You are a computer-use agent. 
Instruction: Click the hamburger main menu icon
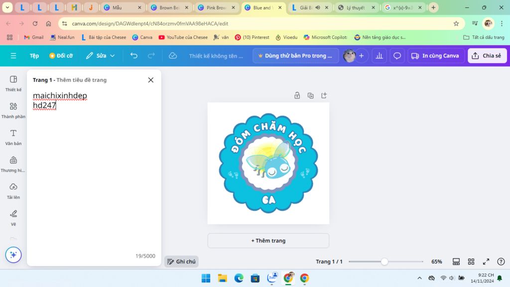pyautogui.click(x=13, y=56)
